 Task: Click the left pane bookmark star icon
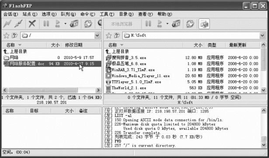(x=7, y=36)
